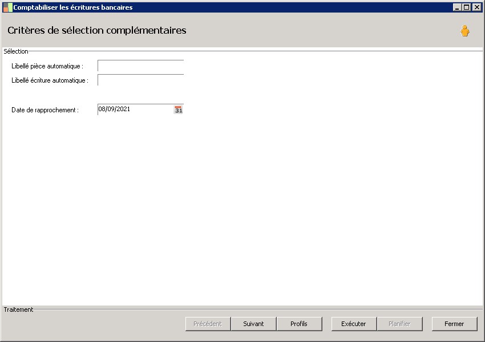Click the greyed-out Planifier button
Image resolution: width=485 pixels, height=342 pixels.
[399, 324]
